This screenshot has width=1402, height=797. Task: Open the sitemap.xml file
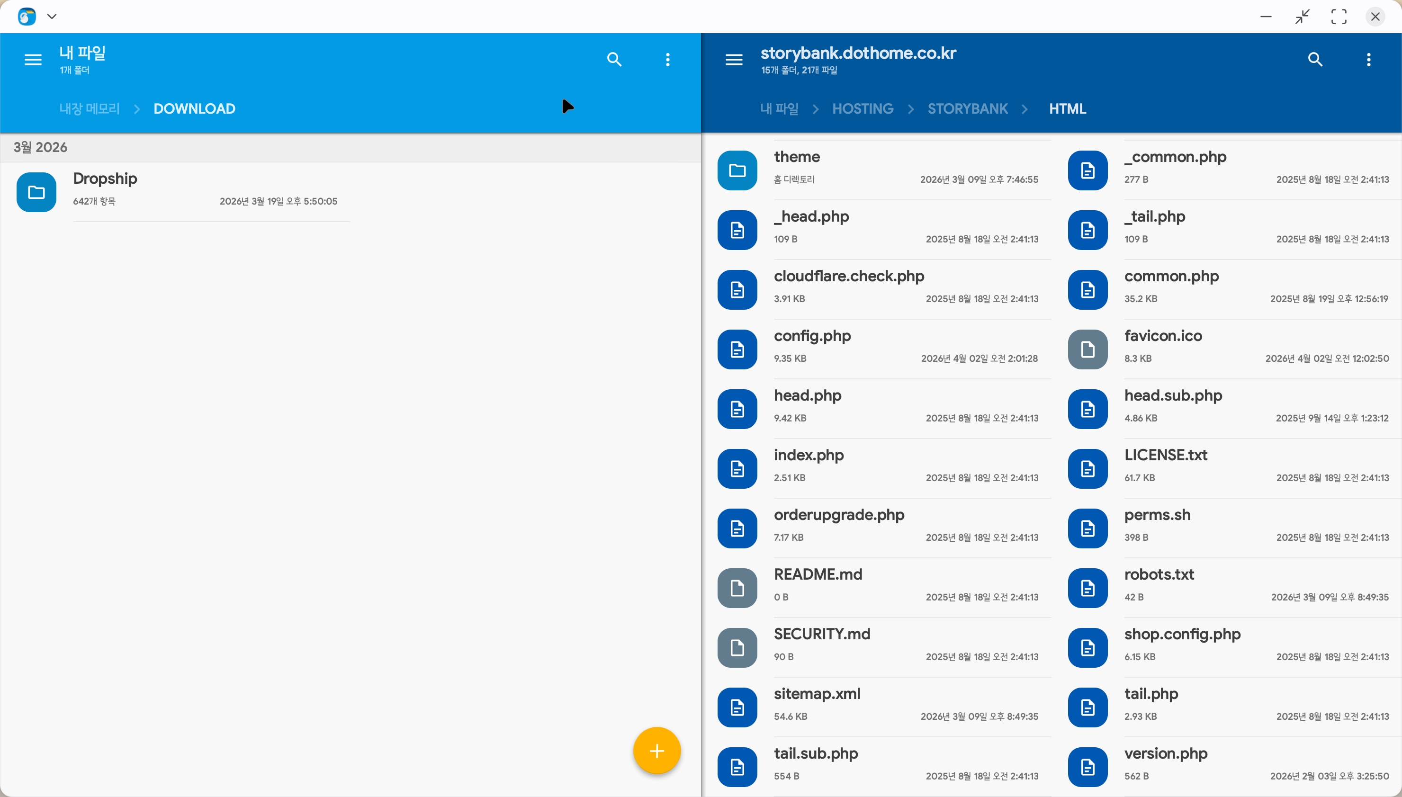tap(817, 694)
